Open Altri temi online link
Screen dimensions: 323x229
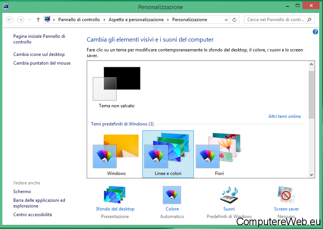tap(284, 116)
